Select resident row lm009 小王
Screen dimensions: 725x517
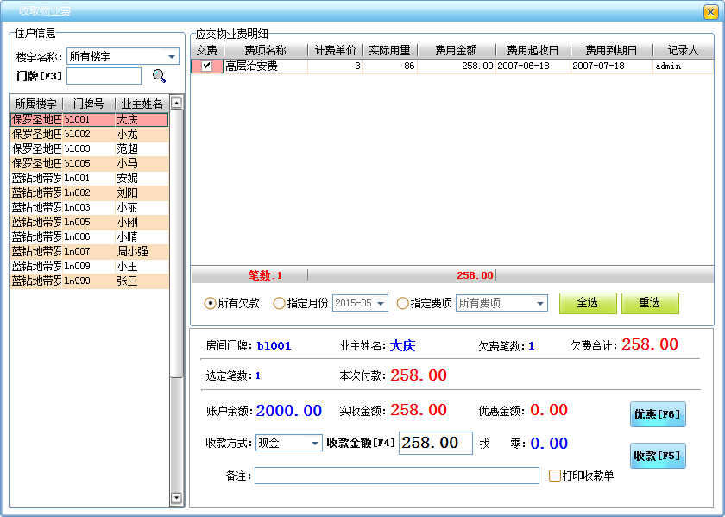89,267
